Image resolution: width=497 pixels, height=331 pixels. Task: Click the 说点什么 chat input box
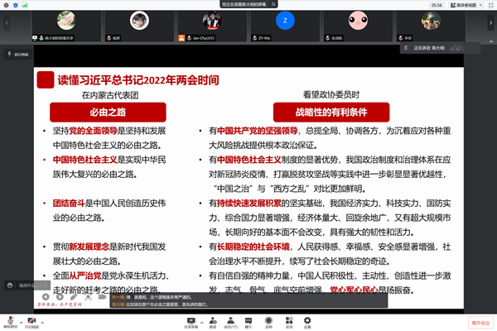click(x=25, y=285)
